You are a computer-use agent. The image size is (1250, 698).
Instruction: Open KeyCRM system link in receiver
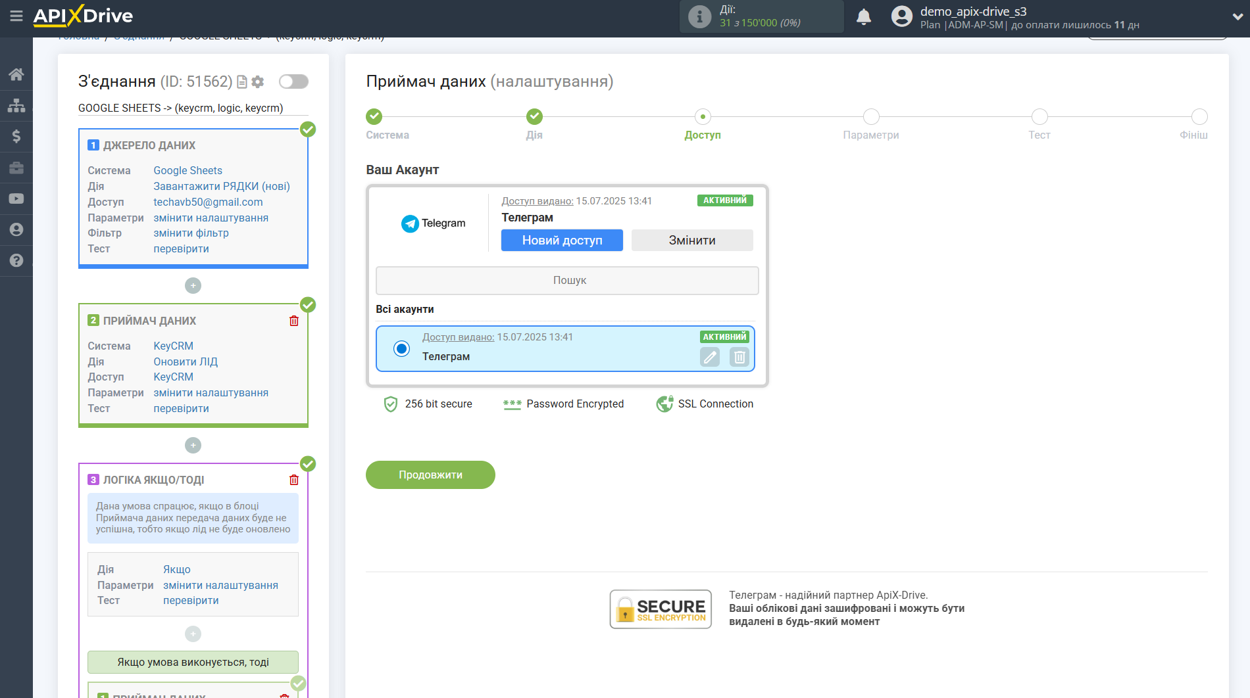coord(173,346)
